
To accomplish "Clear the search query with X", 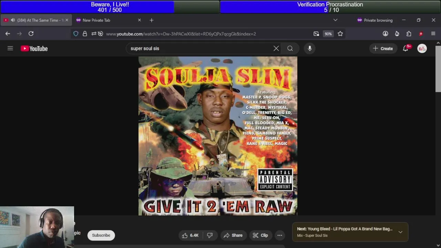I will tap(276, 49).
